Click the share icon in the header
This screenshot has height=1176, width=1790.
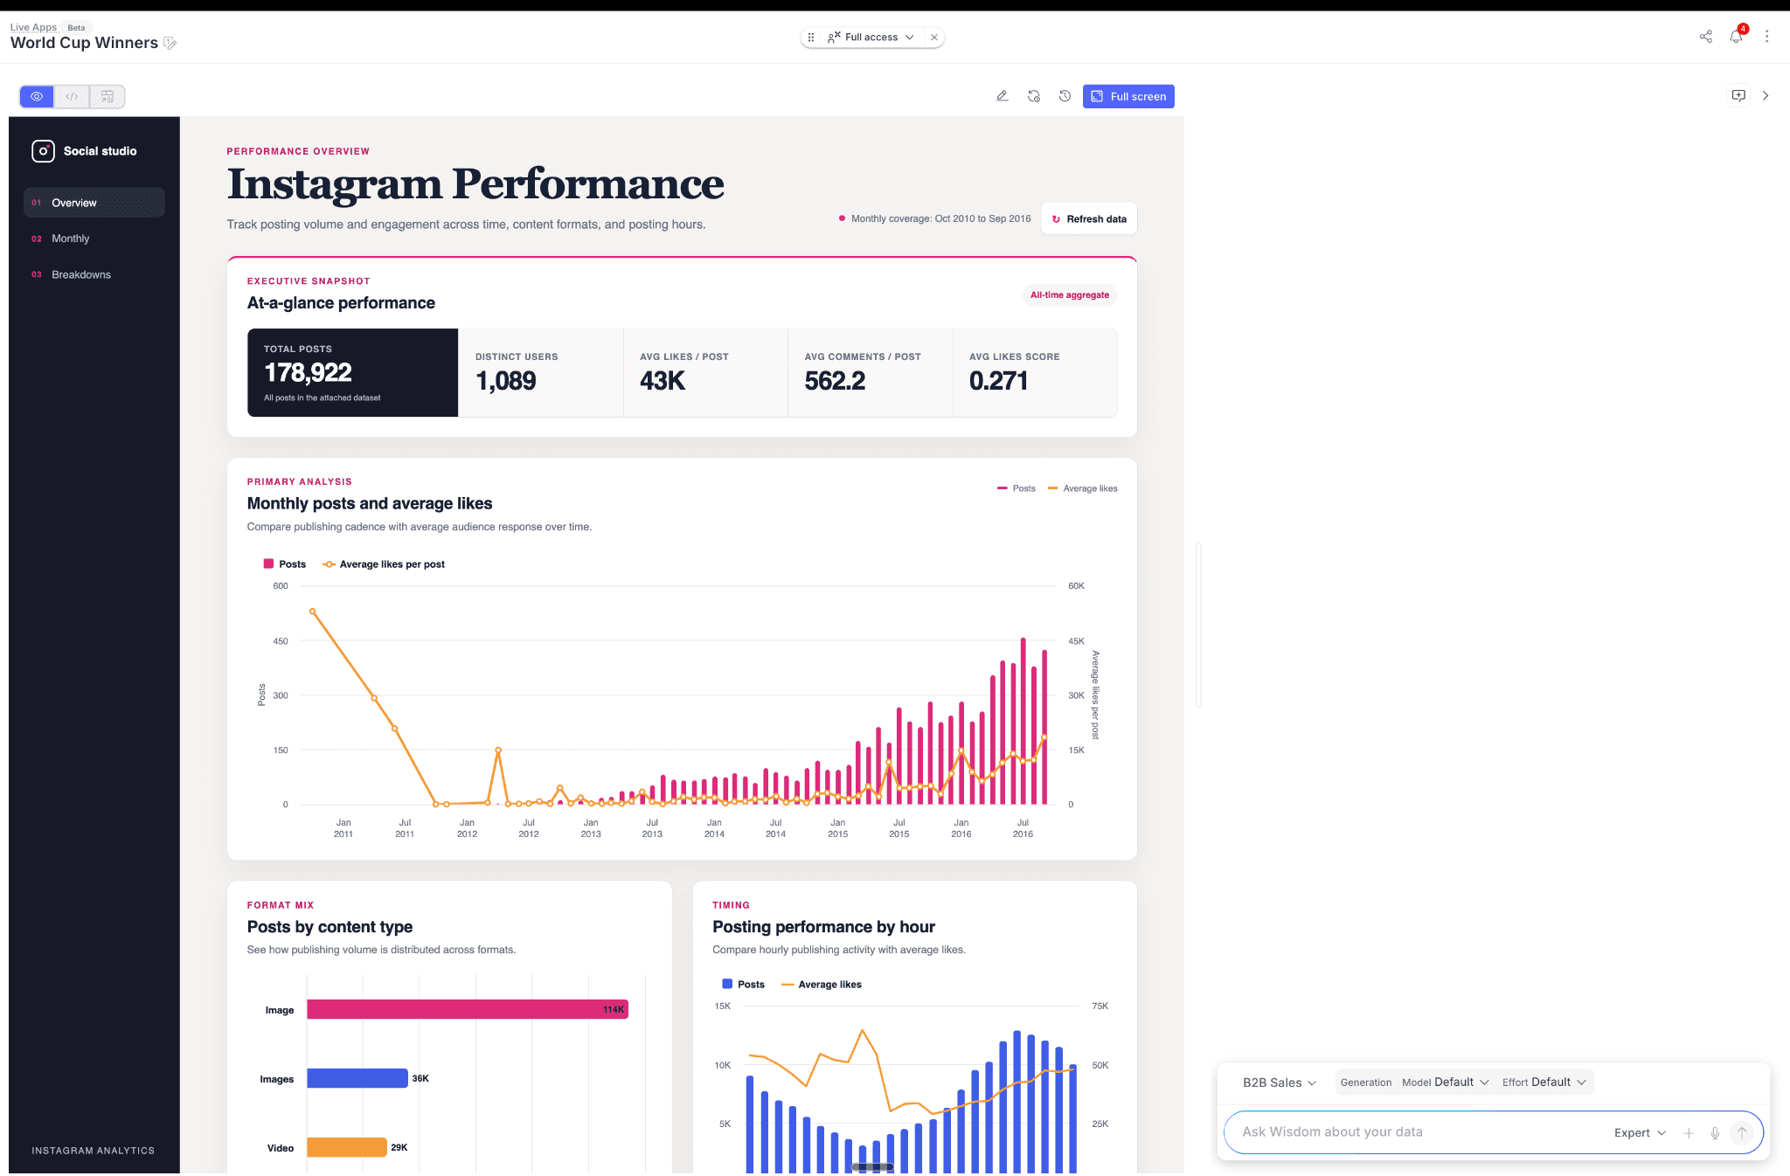(x=1706, y=37)
